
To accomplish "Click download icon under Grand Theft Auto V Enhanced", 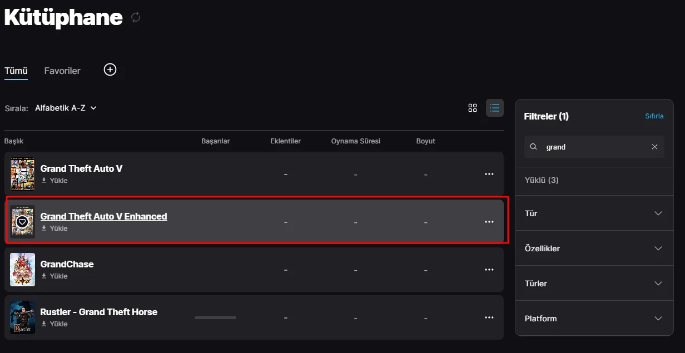I will (x=44, y=228).
